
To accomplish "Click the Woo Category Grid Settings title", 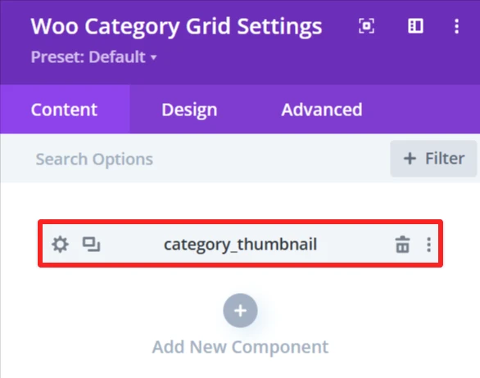I will [x=176, y=27].
